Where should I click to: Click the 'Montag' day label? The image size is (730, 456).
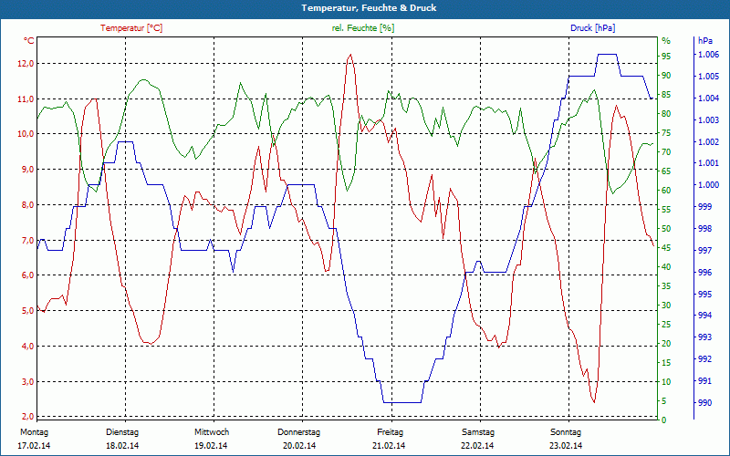click(x=34, y=432)
